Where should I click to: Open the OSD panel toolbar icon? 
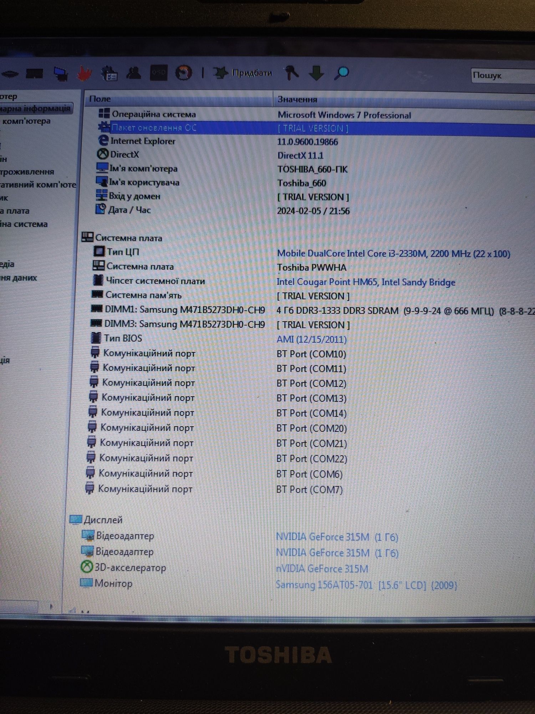(158, 73)
